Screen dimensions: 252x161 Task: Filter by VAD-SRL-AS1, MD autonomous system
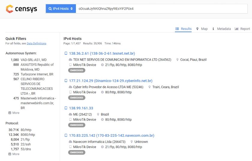pyautogui.click(x=34, y=60)
